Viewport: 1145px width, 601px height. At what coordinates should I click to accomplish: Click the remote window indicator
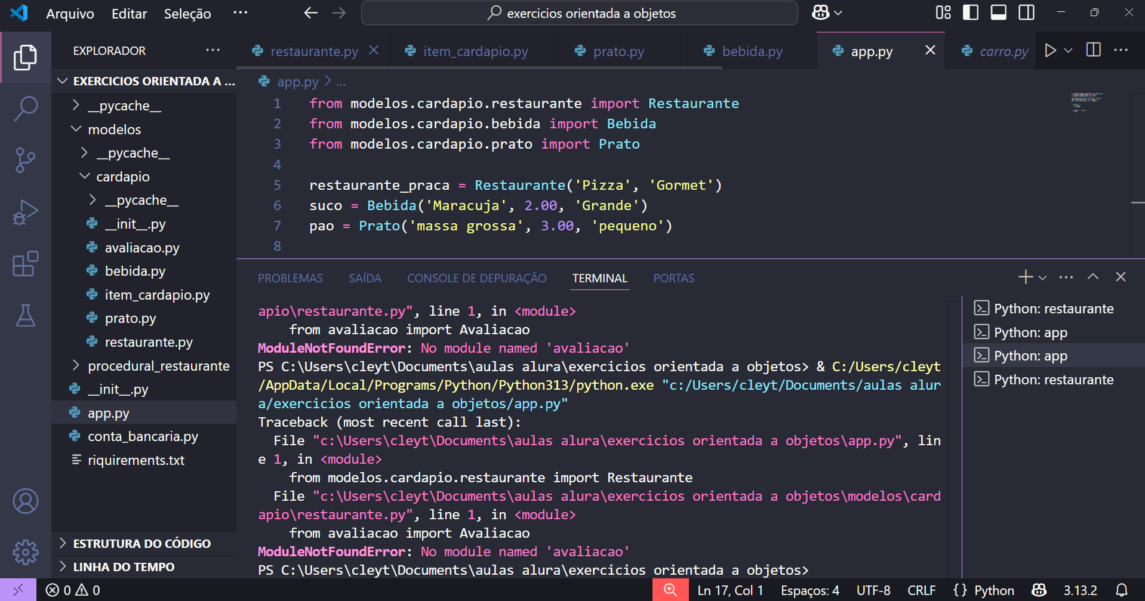click(x=18, y=590)
